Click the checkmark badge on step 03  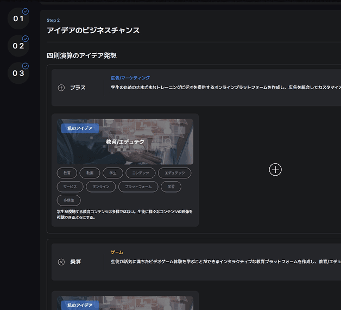coord(26,66)
